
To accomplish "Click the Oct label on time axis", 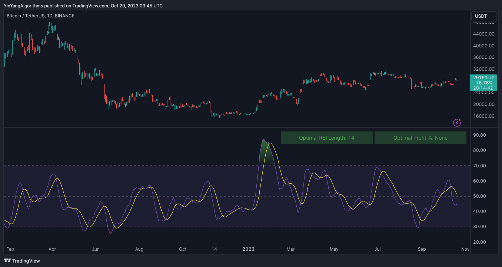I will (183, 249).
